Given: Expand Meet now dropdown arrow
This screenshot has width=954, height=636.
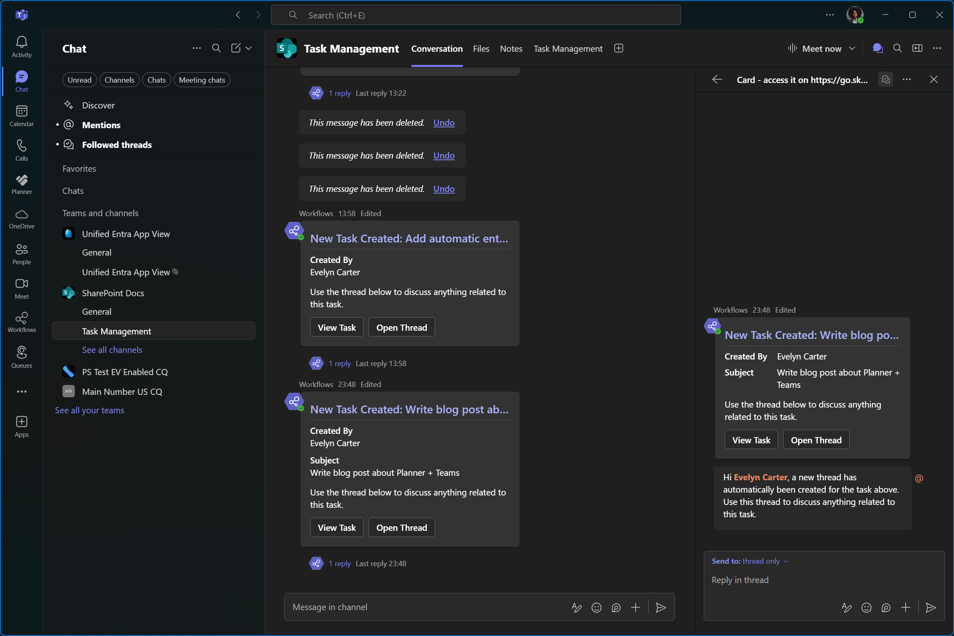Looking at the screenshot, I should point(852,48).
